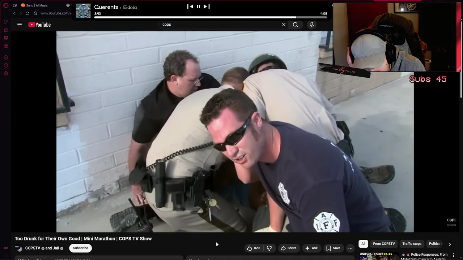Seek on the music progress bar
The width and height of the screenshot is (463, 260).
[x=211, y=17]
